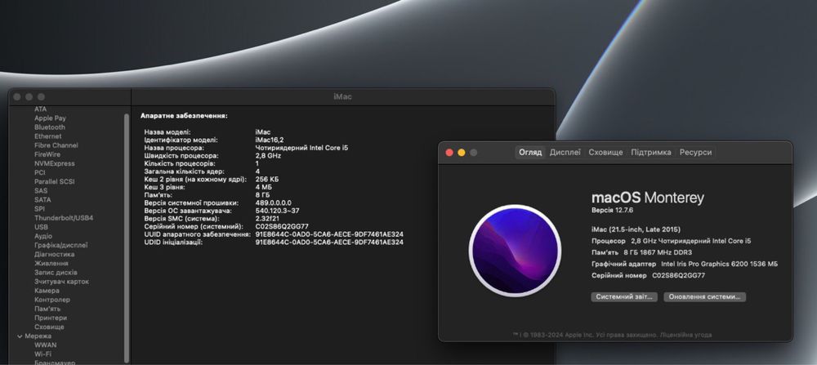817x365 pixels.
Task: Open the Огляд tab
Action: [530, 153]
